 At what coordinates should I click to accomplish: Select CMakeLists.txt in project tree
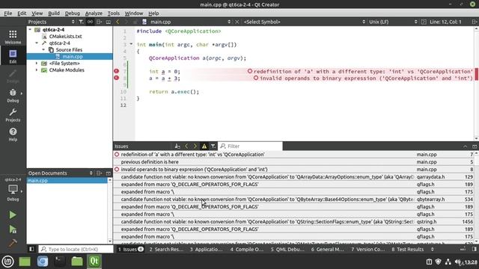coord(66,37)
